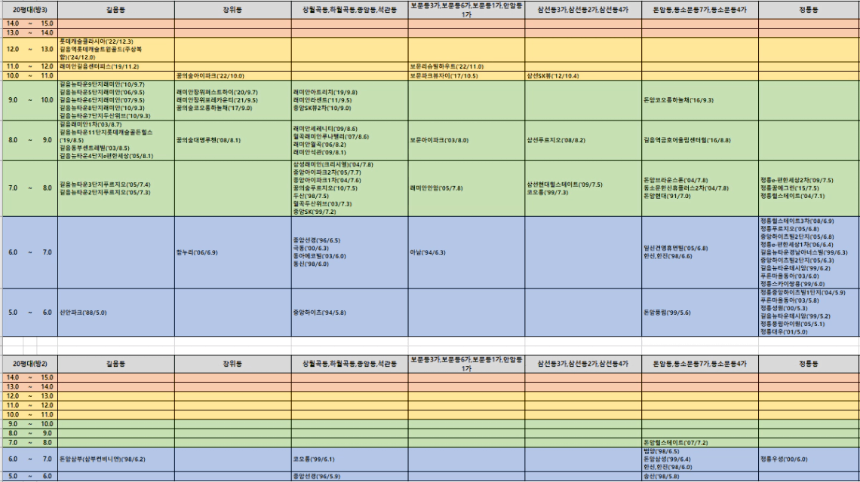Viewport: 860px width, 482px height.
Task: Click 정릉동 header in the 방3 table
Action: tap(809, 10)
